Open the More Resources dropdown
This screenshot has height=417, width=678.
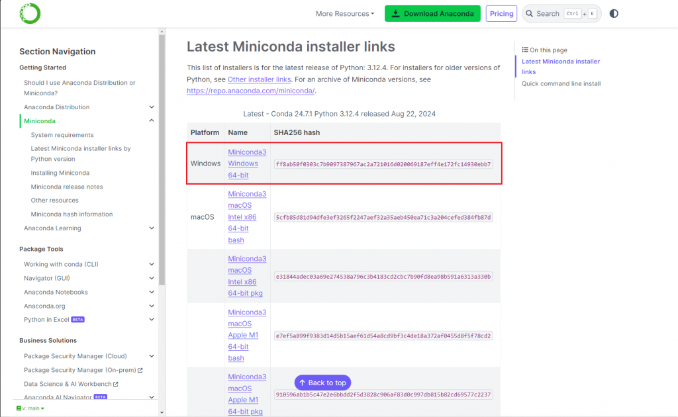point(344,13)
